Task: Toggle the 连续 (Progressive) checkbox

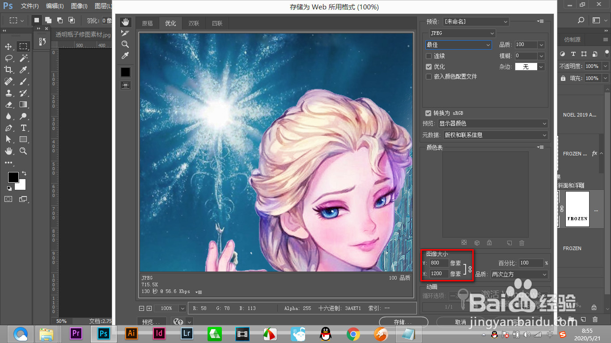Action: click(x=429, y=56)
